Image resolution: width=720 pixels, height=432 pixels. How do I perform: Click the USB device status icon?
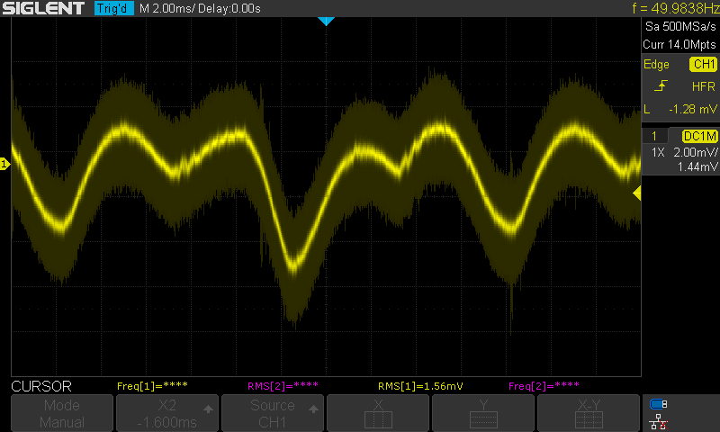coord(658,404)
